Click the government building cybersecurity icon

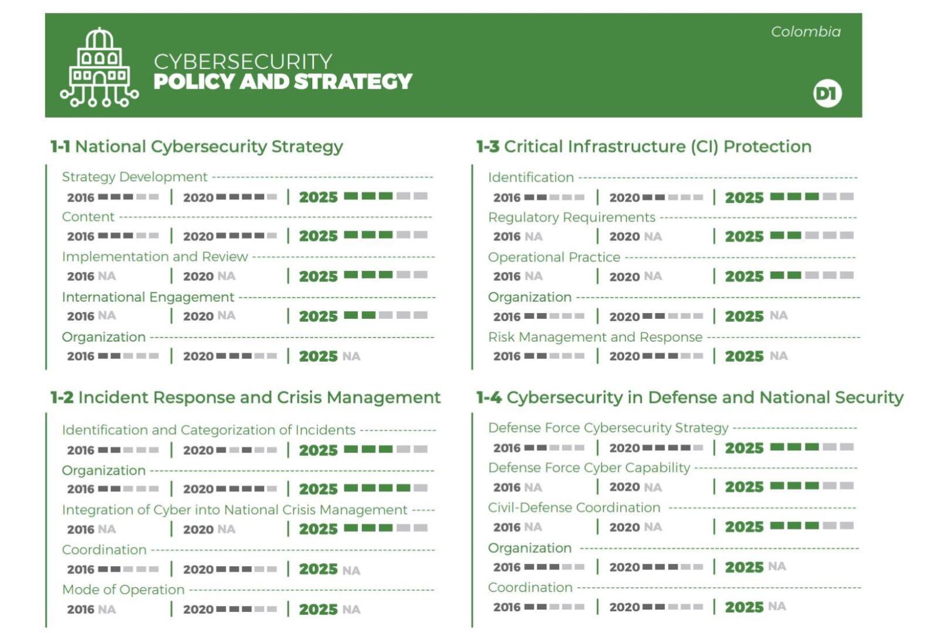click(x=99, y=67)
